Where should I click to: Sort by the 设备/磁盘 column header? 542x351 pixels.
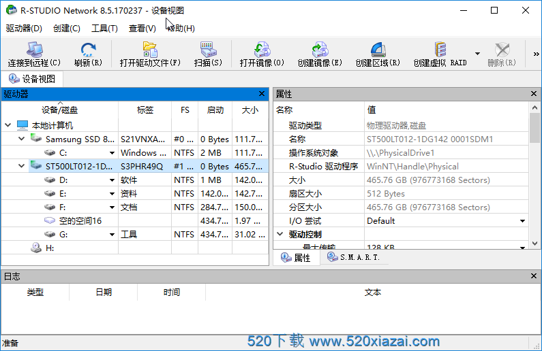tap(60, 110)
